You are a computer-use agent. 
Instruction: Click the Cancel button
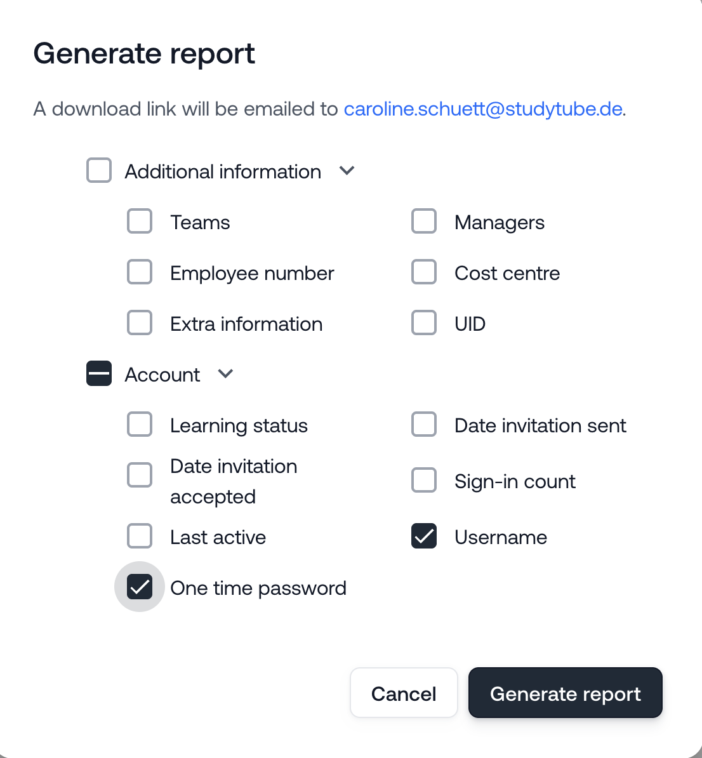click(x=404, y=693)
